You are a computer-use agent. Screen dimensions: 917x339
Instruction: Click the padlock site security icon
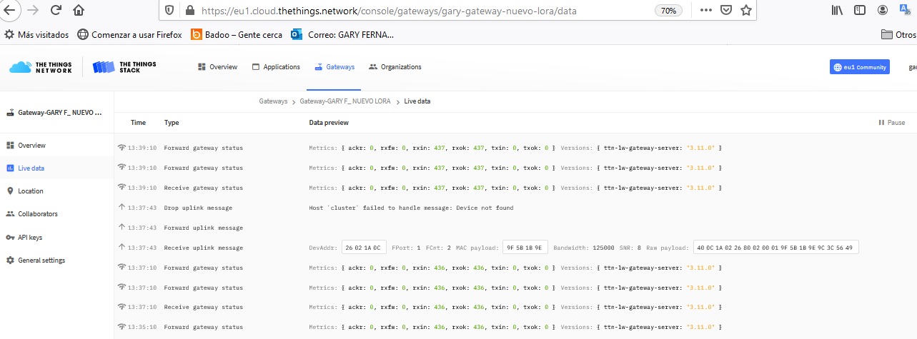click(189, 11)
